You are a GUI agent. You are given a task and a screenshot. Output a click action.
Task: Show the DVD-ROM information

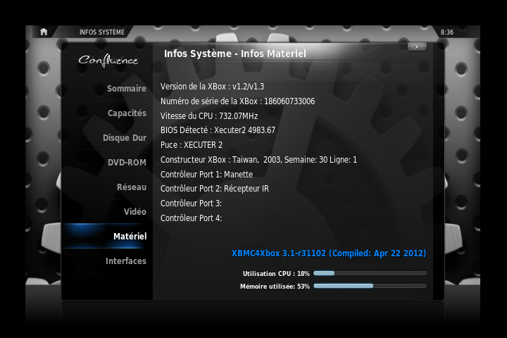(x=127, y=163)
